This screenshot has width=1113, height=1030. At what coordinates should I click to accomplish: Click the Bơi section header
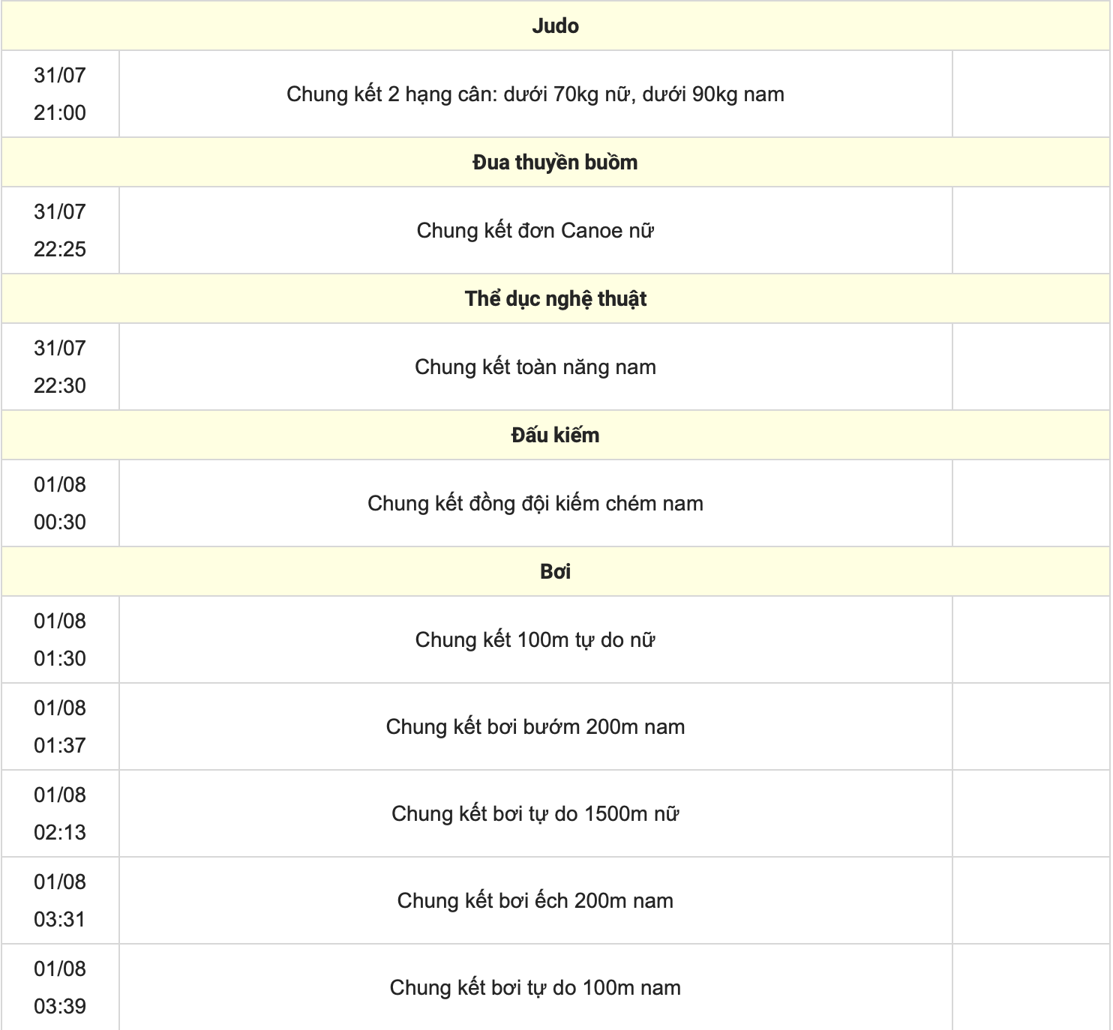point(555,572)
